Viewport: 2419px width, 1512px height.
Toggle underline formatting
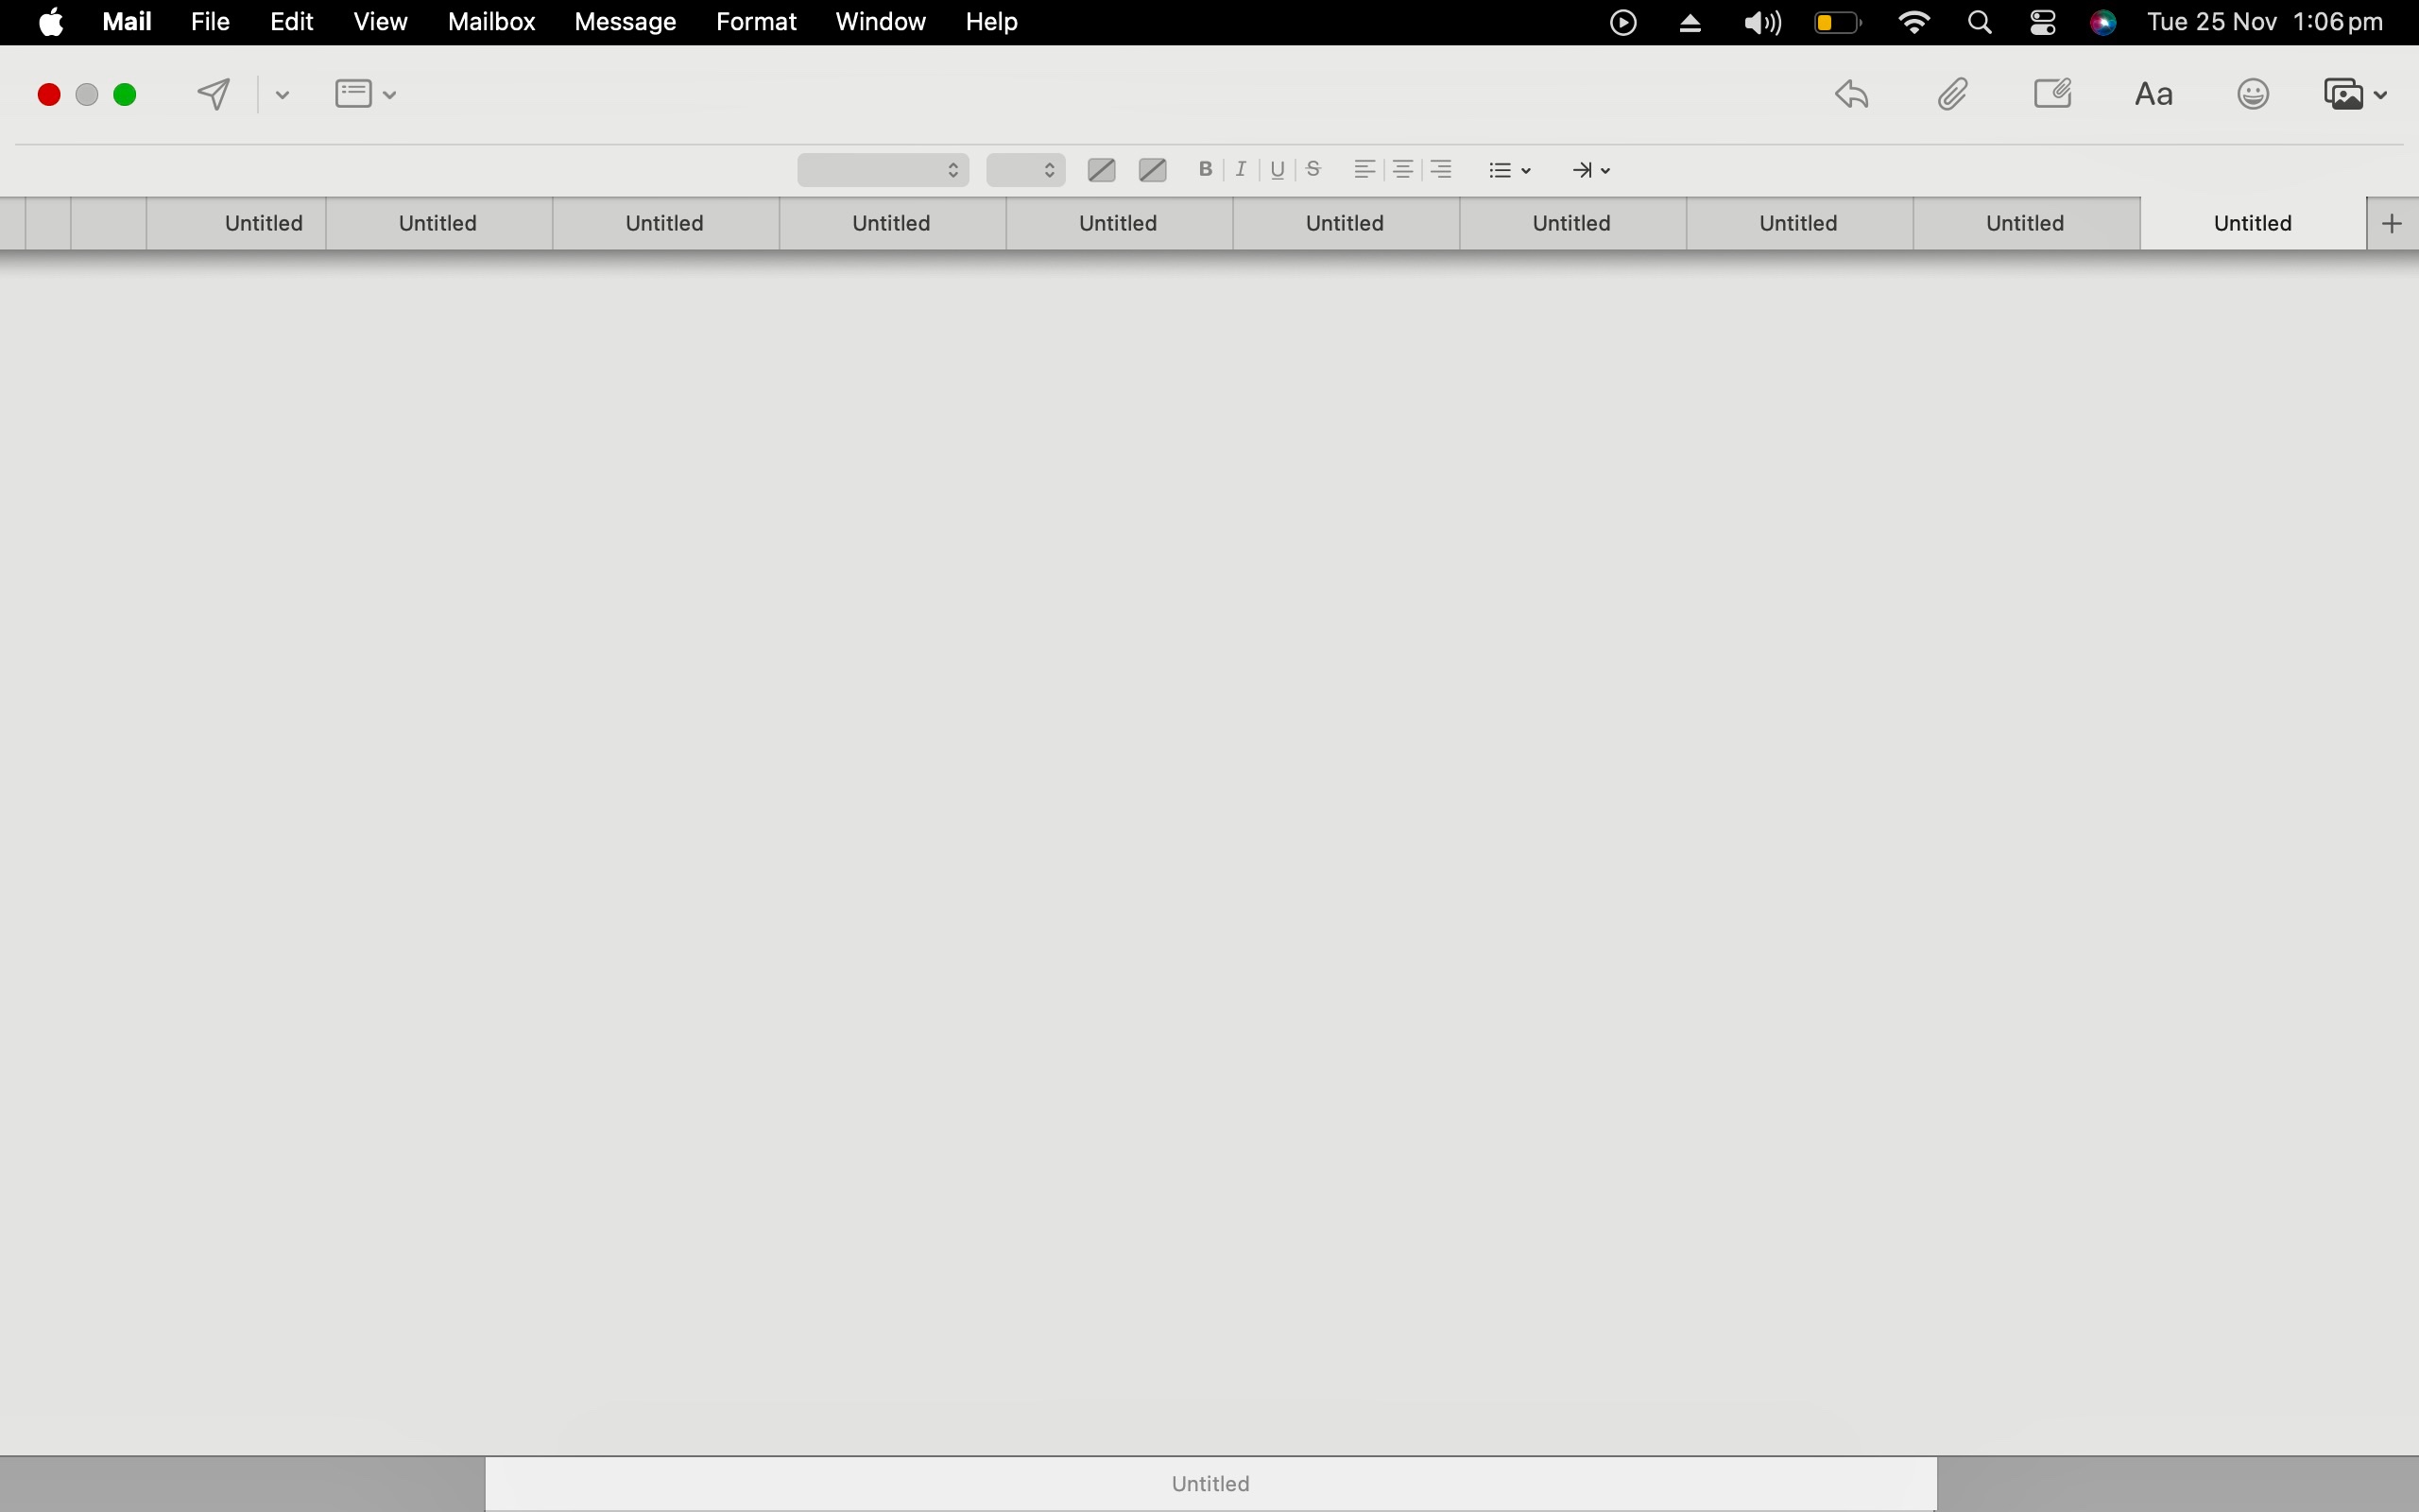coord(1278,170)
